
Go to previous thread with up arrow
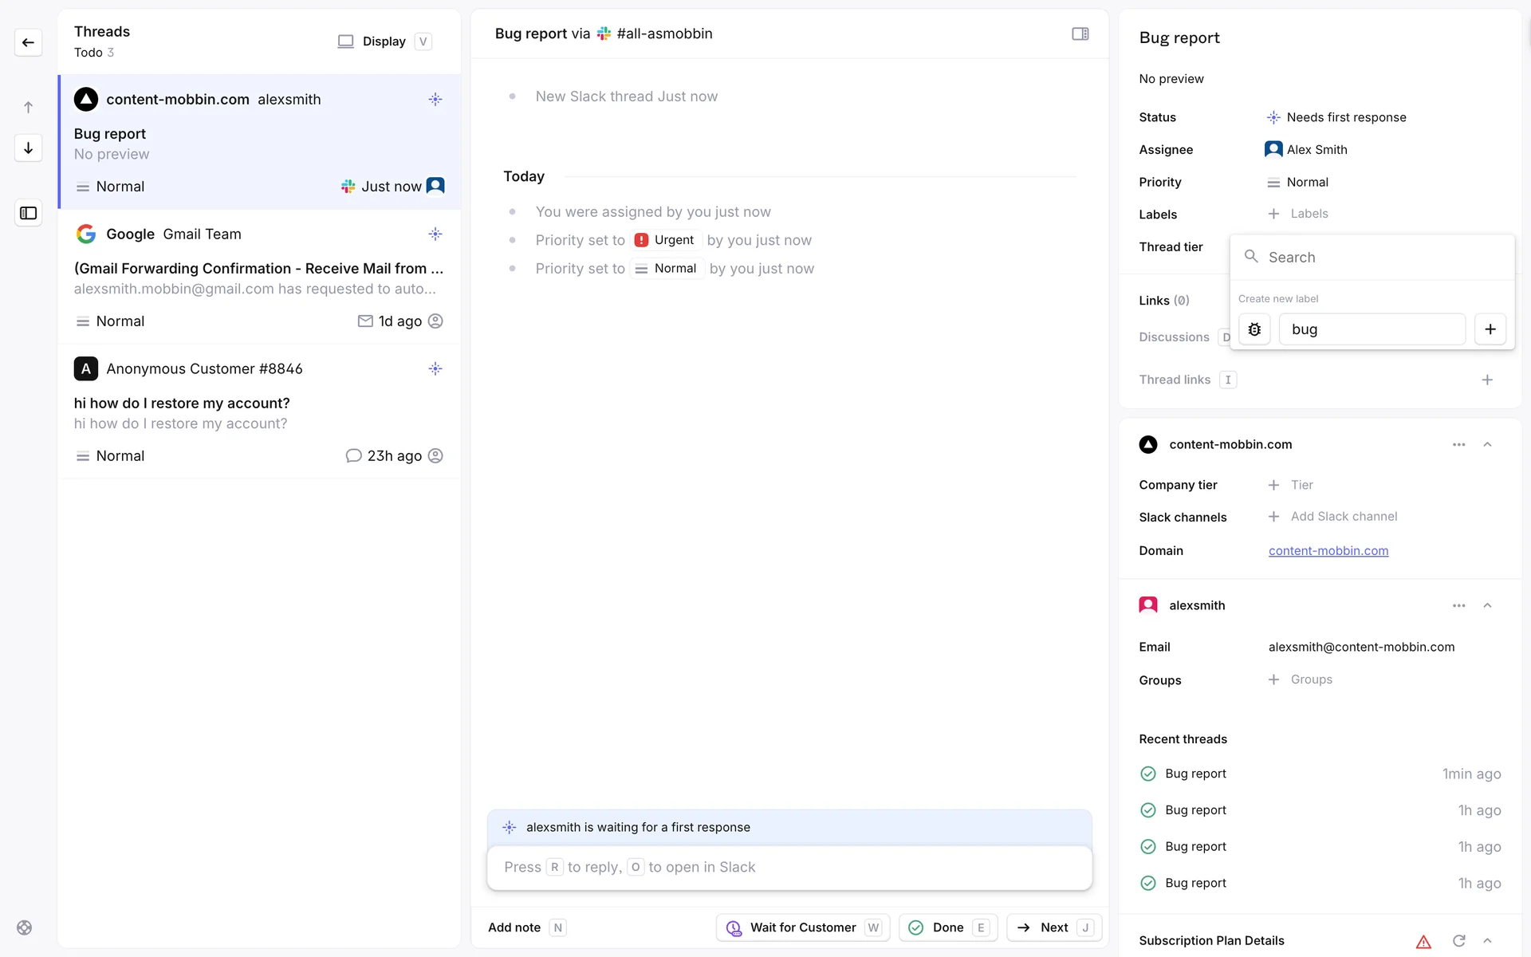[28, 107]
